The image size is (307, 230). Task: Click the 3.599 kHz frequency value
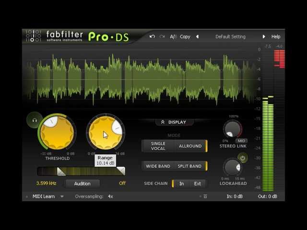tap(47, 183)
